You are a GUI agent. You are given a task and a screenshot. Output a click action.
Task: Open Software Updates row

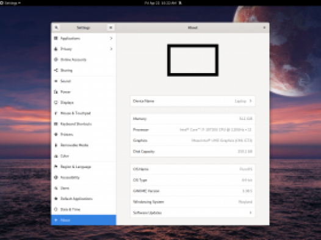pyautogui.click(x=192, y=213)
